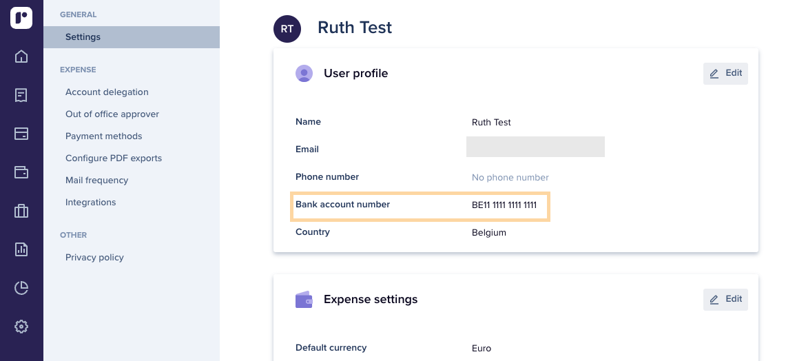Click the app logo icon in sidebar
This screenshot has width=786, height=361.
tap(21, 18)
